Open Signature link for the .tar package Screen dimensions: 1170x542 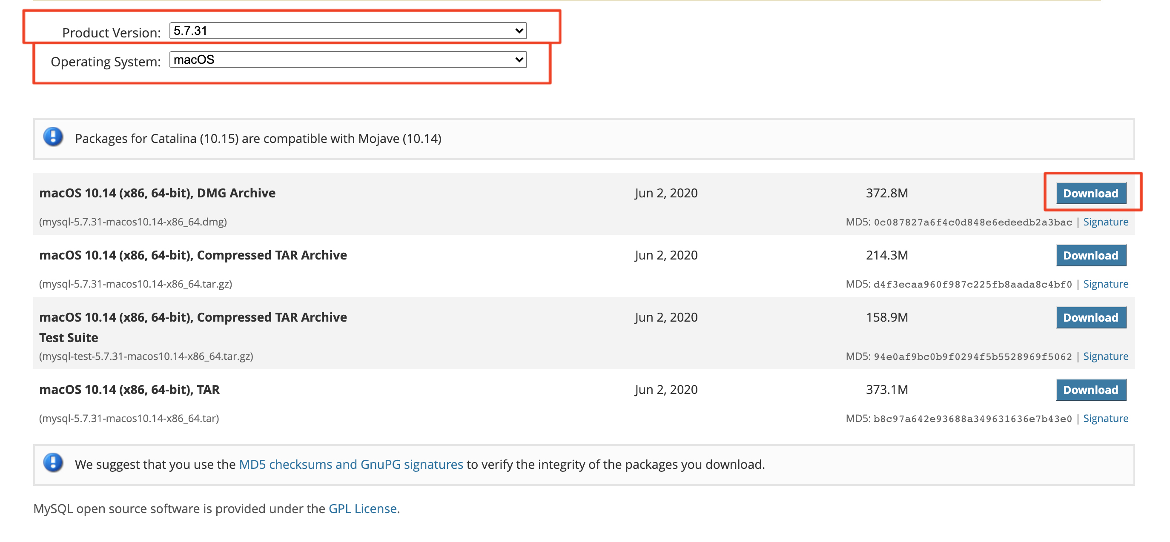click(1106, 419)
